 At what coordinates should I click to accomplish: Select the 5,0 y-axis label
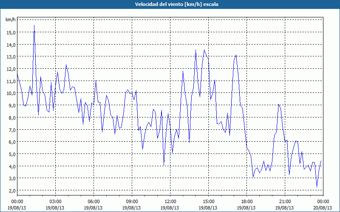[x=12, y=154]
